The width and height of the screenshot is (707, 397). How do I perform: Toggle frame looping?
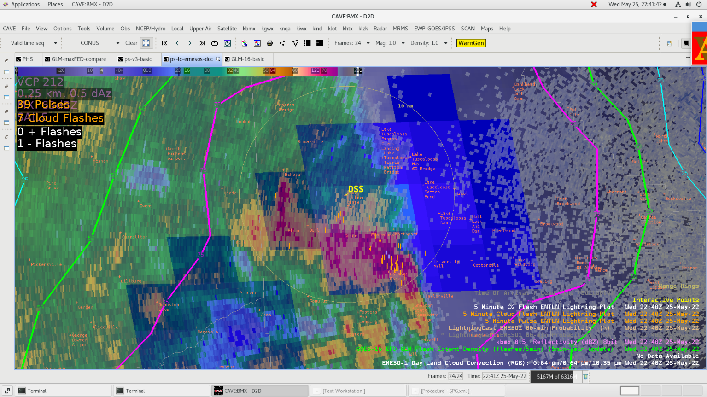[x=215, y=43]
